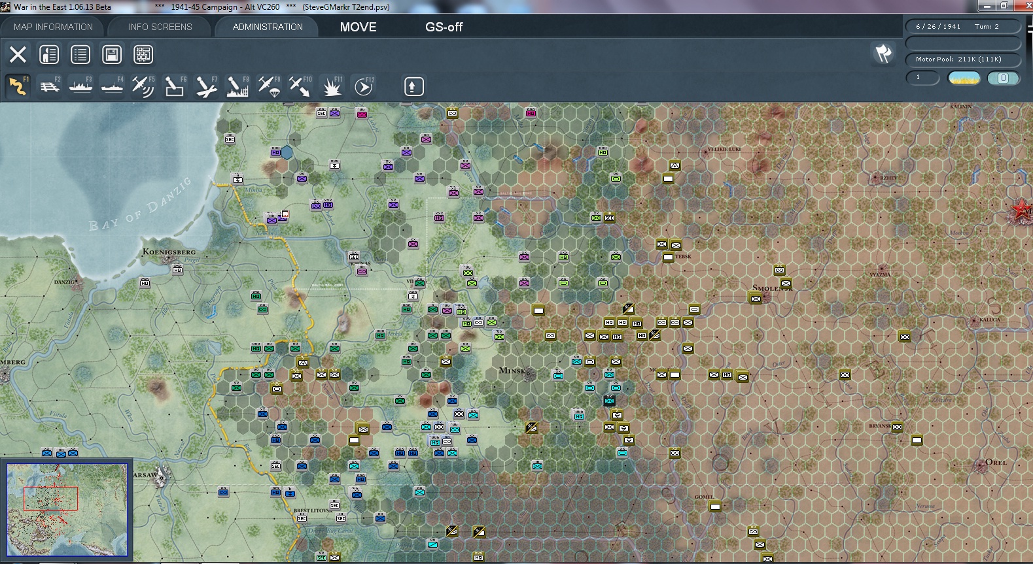Activate the Air Transport (F9) parachute icon
Image resolution: width=1033 pixels, height=564 pixels.
[x=269, y=86]
